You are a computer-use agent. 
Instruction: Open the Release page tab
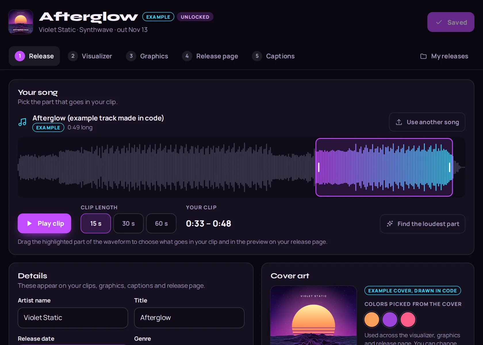click(210, 56)
